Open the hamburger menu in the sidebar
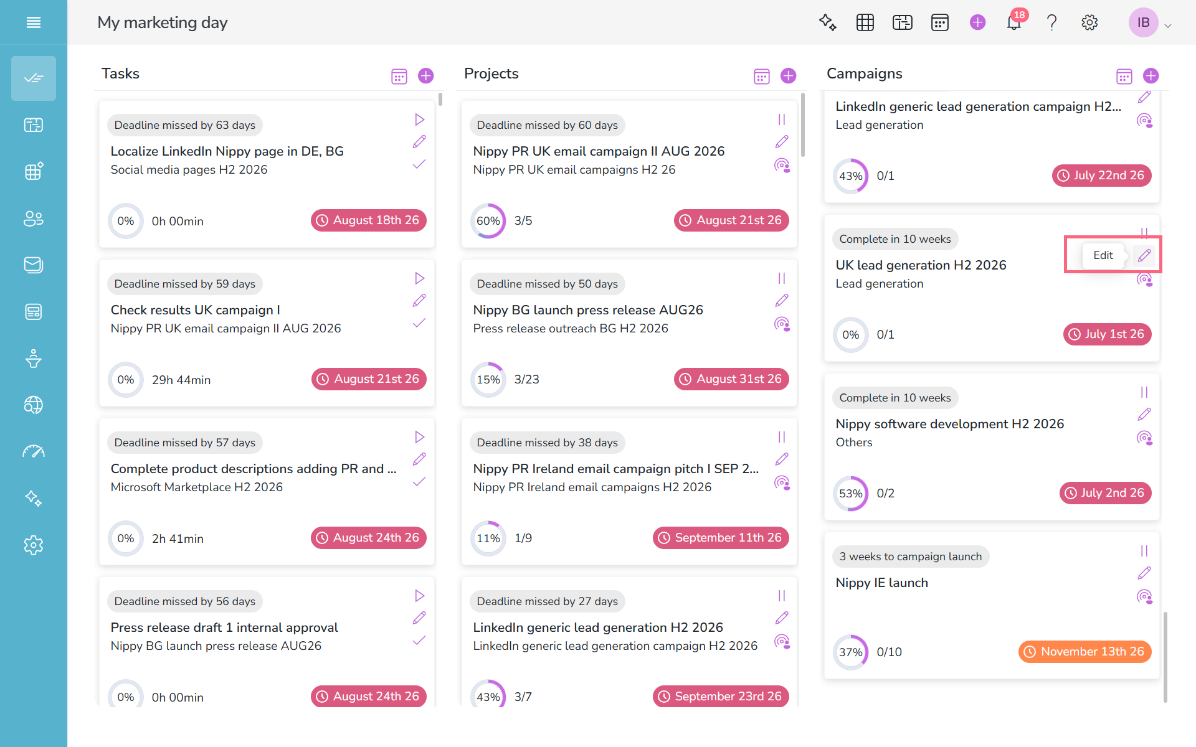The image size is (1196, 747). (x=34, y=22)
